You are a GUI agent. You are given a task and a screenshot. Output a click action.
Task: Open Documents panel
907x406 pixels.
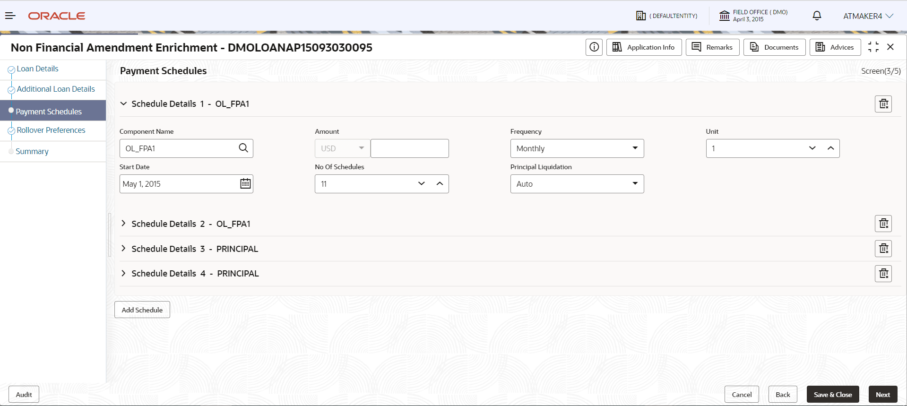tap(774, 47)
